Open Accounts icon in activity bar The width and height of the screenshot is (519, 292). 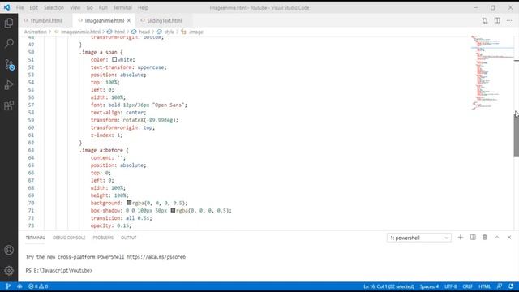click(9, 250)
